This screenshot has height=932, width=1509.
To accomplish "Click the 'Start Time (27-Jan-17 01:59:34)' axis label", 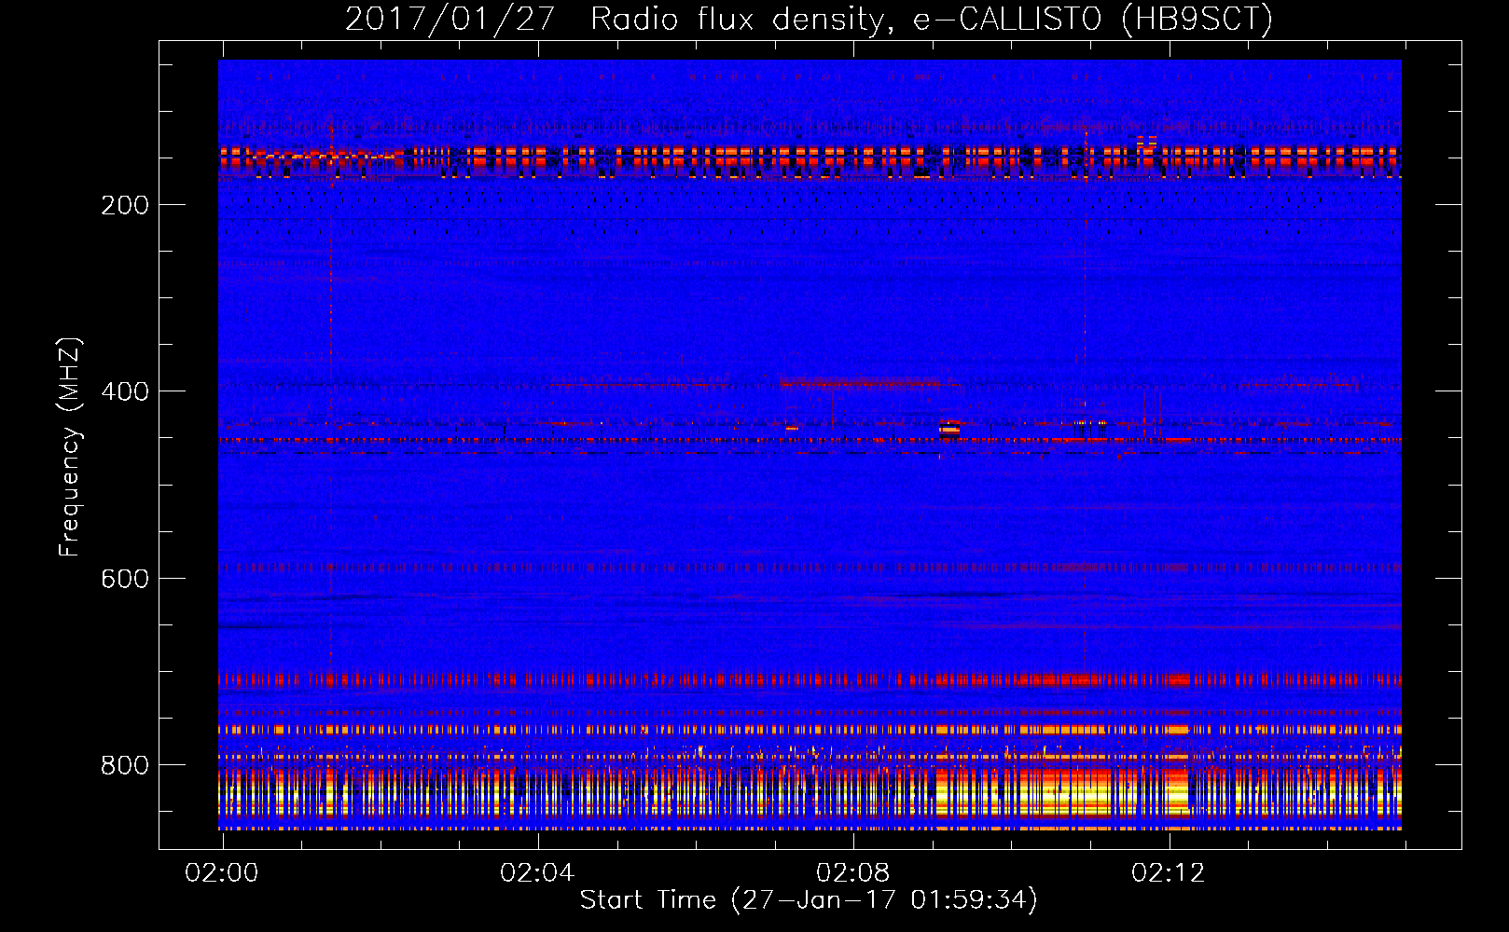I will (x=809, y=900).
